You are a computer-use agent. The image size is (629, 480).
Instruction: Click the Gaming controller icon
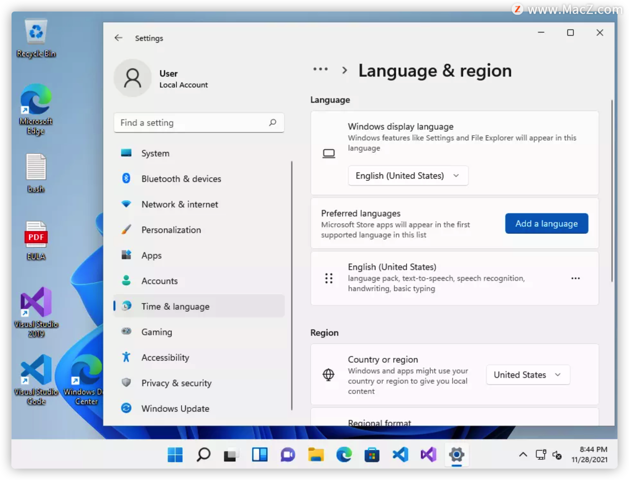(126, 331)
